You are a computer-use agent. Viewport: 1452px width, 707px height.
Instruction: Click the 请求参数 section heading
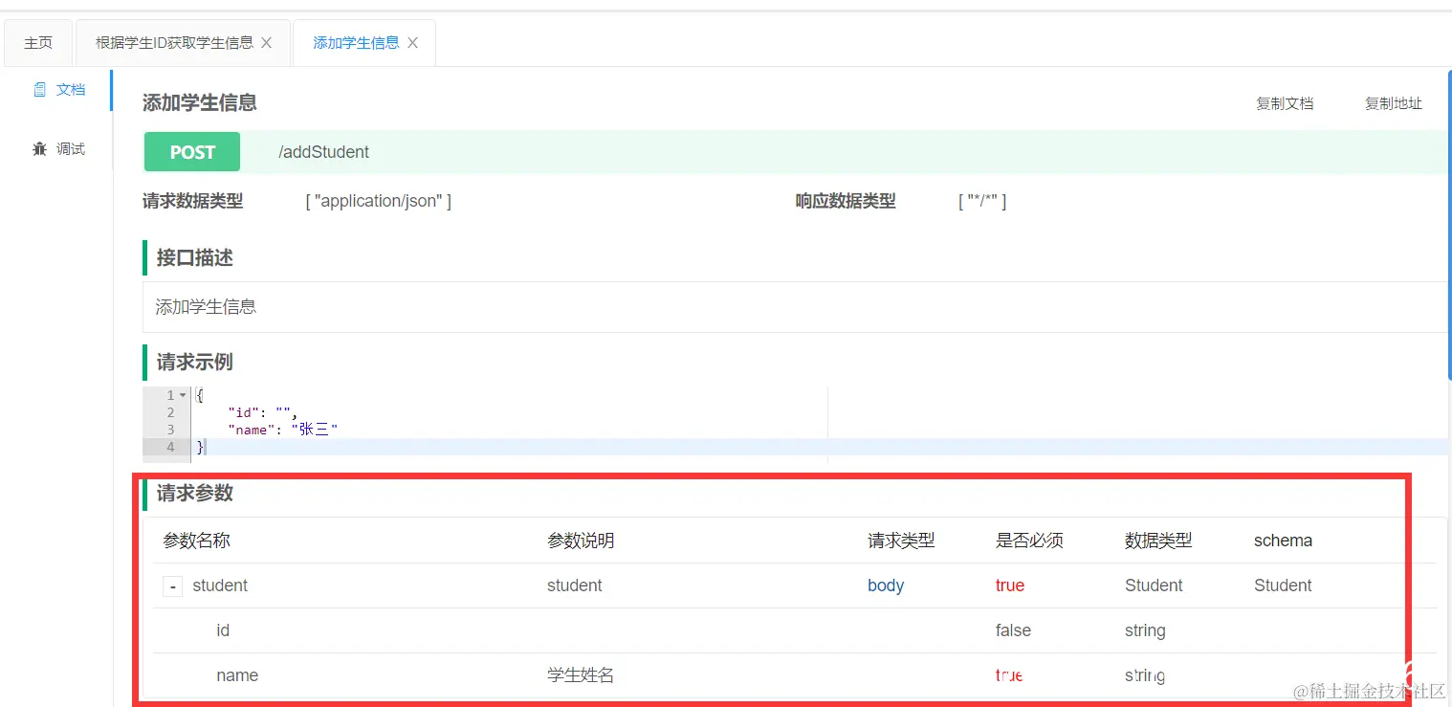click(x=195, y=494)
